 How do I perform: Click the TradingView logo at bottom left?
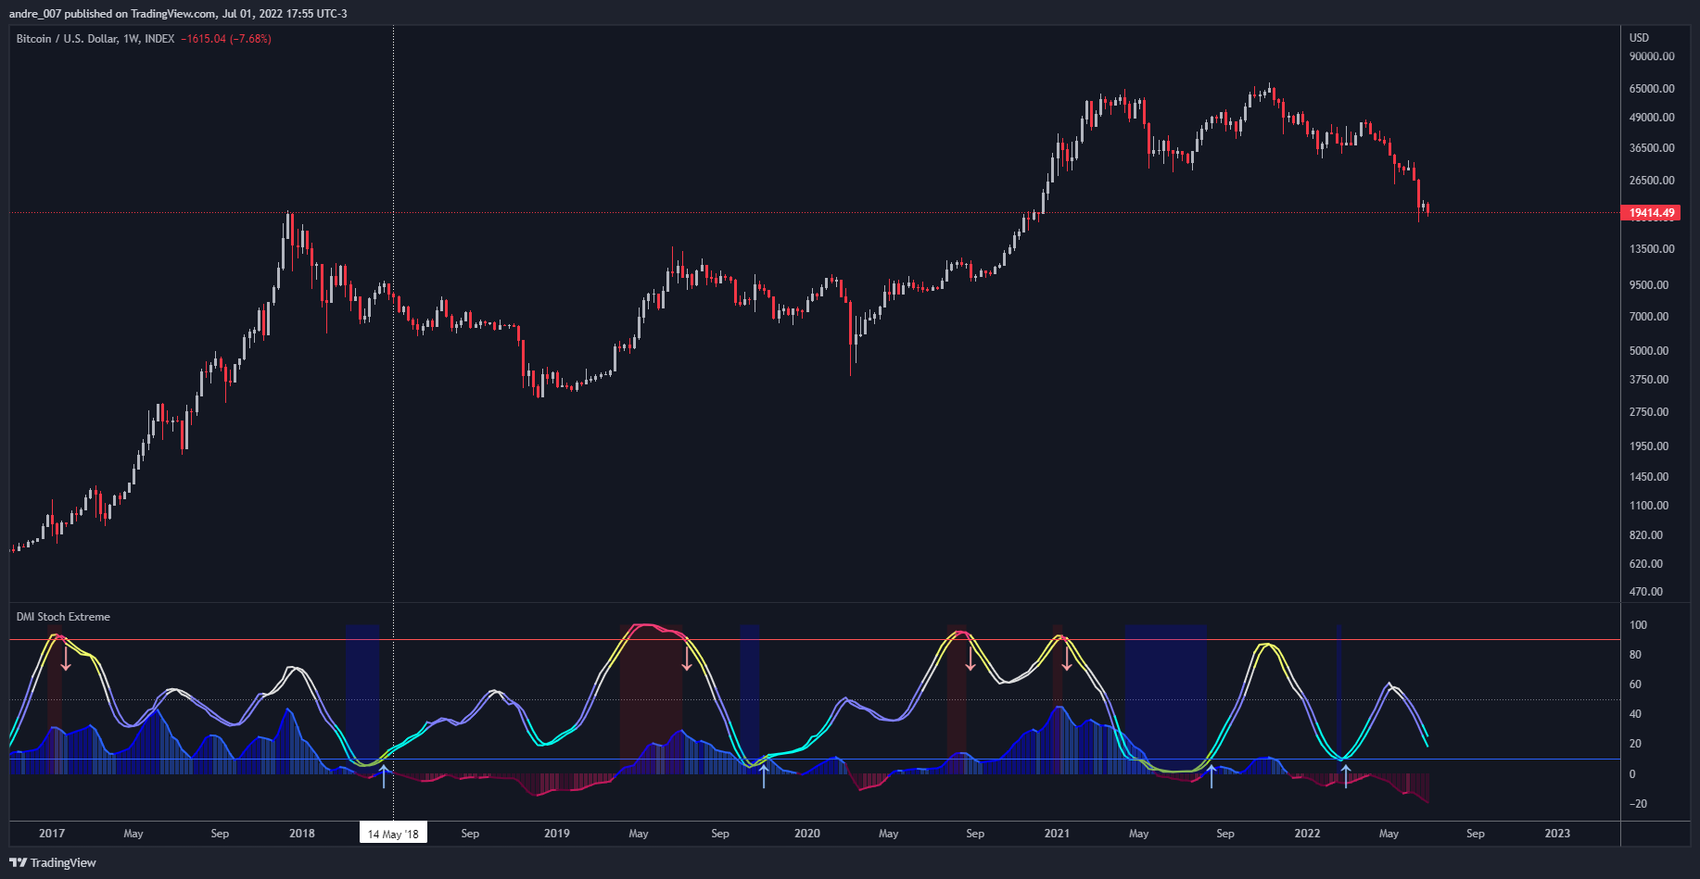(x=53, y=862)
